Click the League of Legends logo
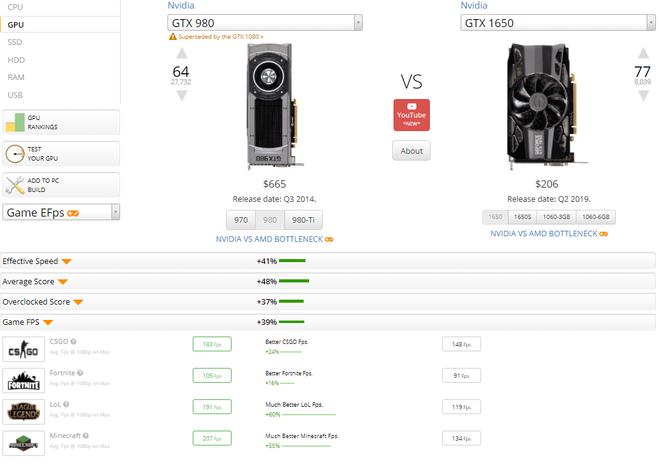659x467 pixels. (23, 412)
